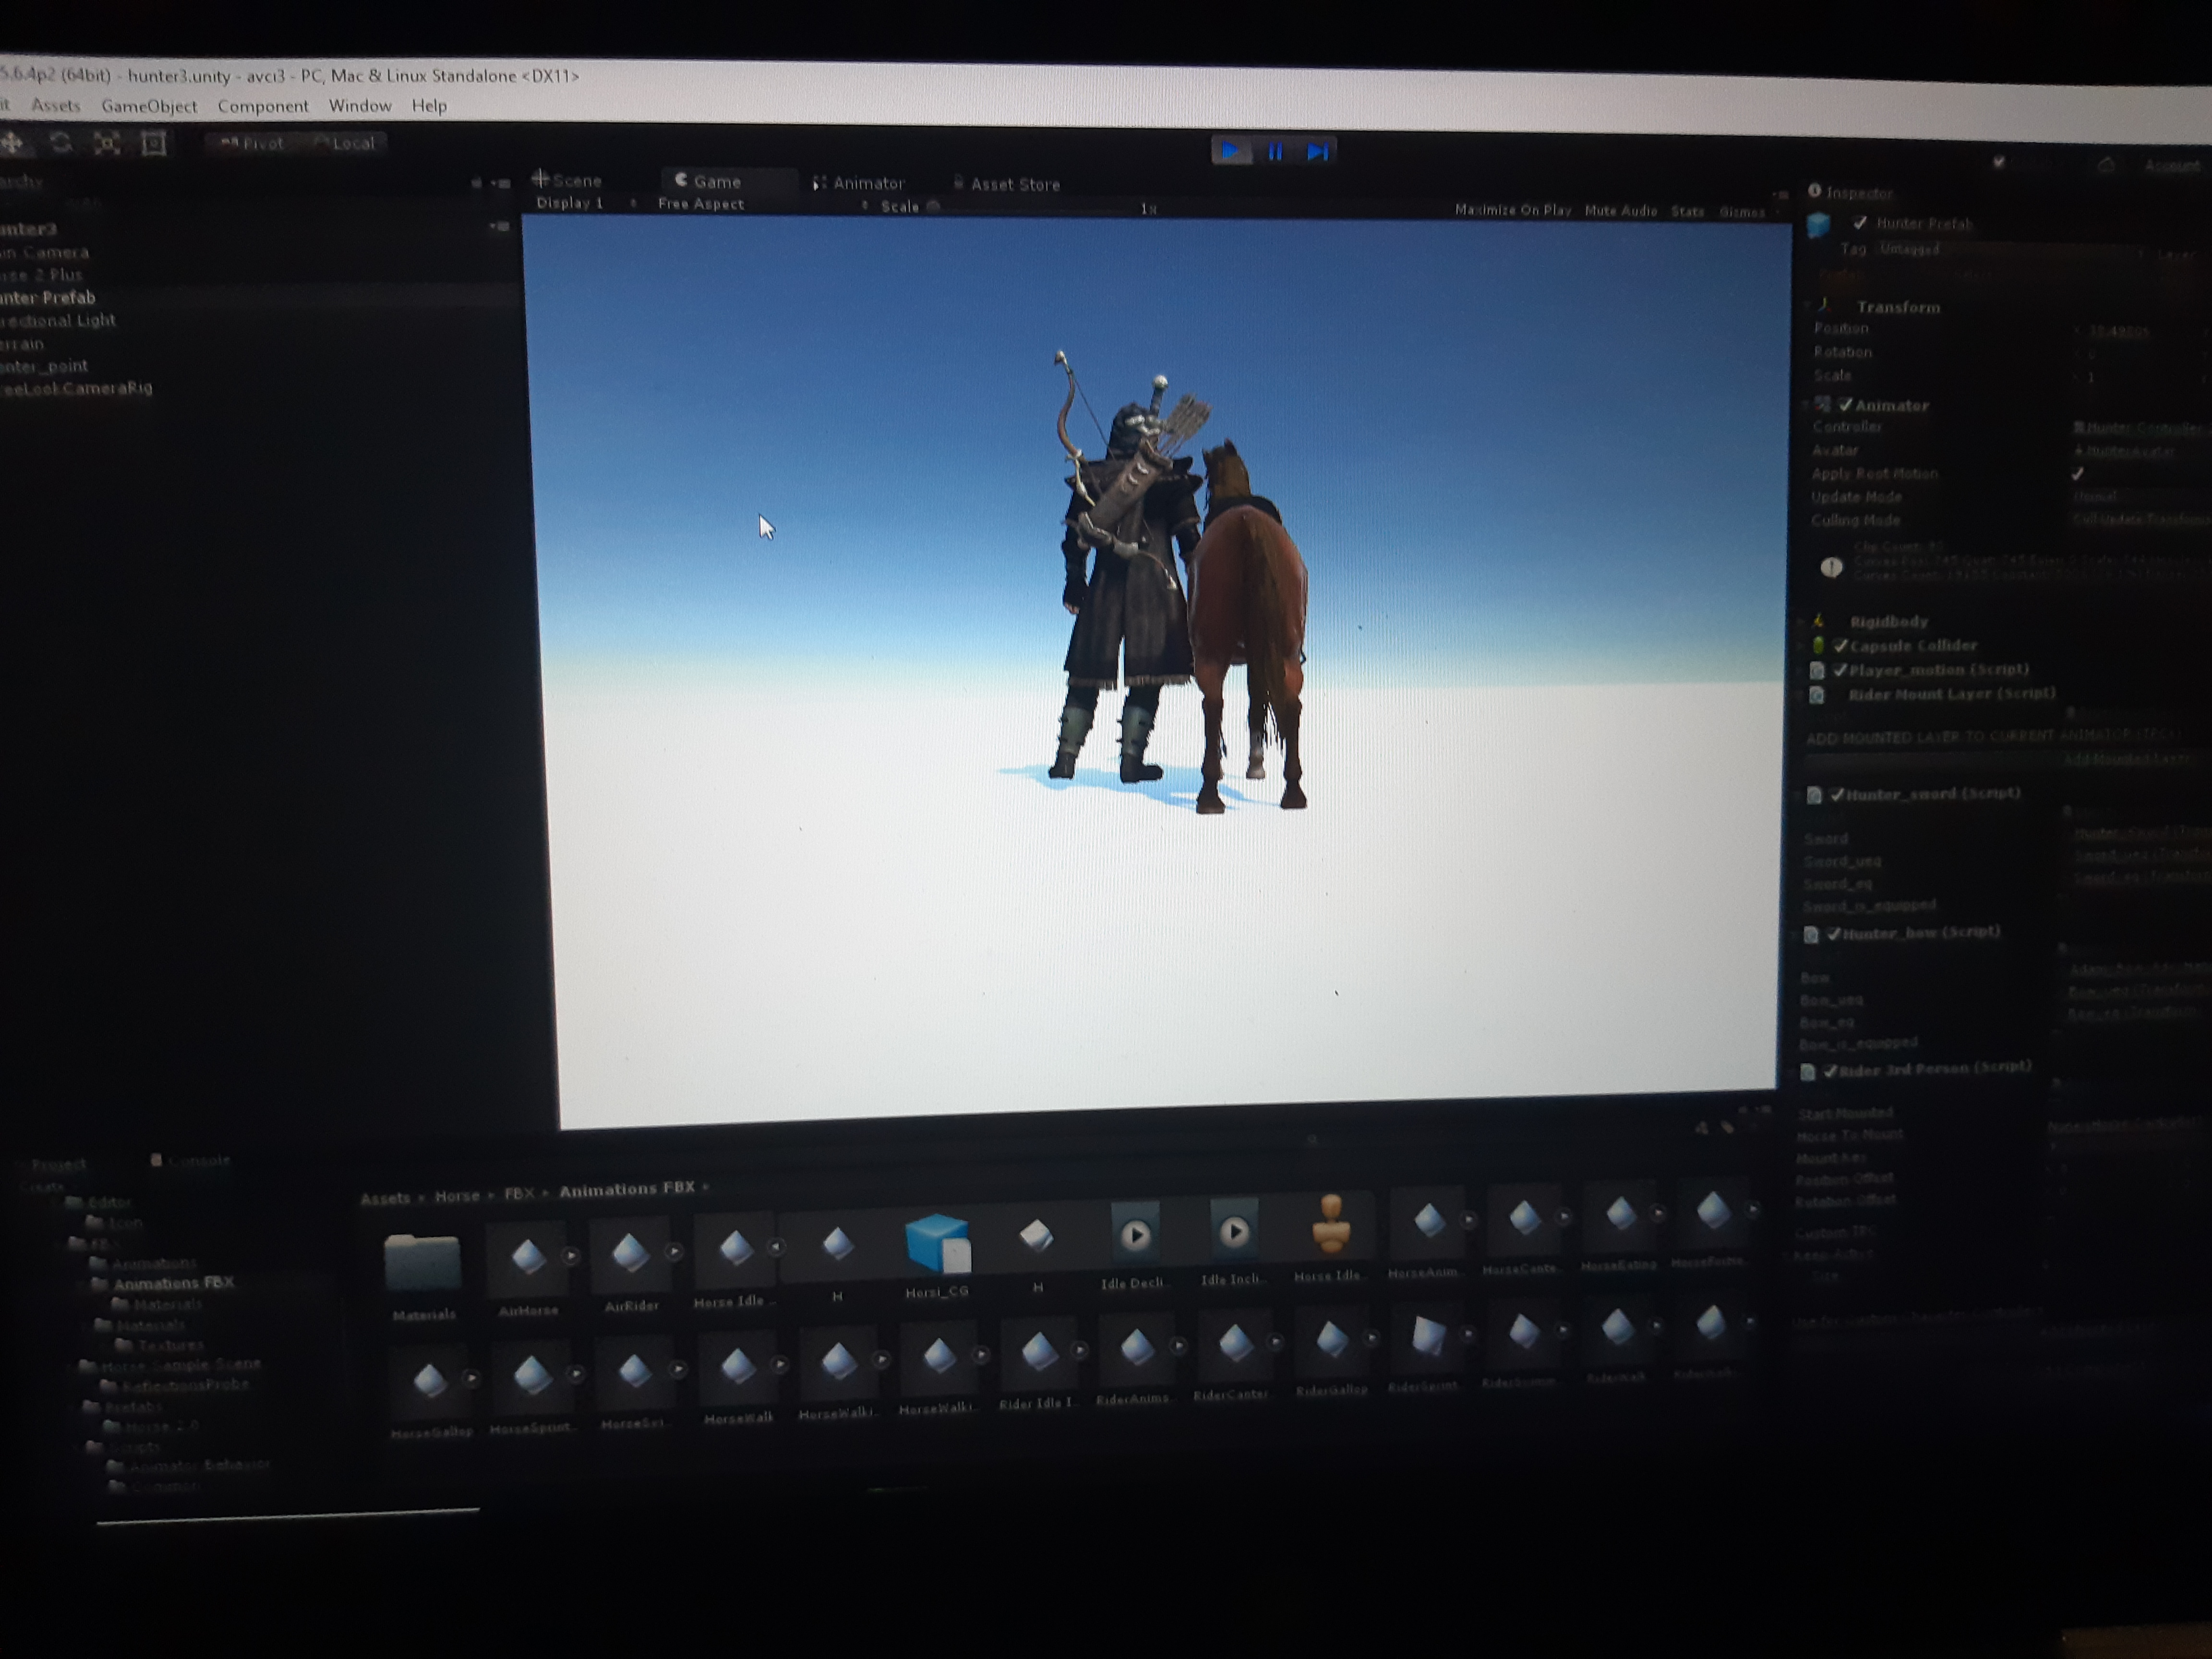
Task: Open the Display 1 dropdown
Action: [586, 203]
